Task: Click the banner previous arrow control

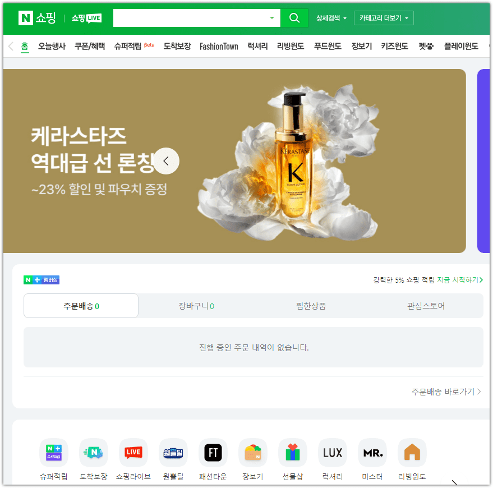Action: pos(166,161)
